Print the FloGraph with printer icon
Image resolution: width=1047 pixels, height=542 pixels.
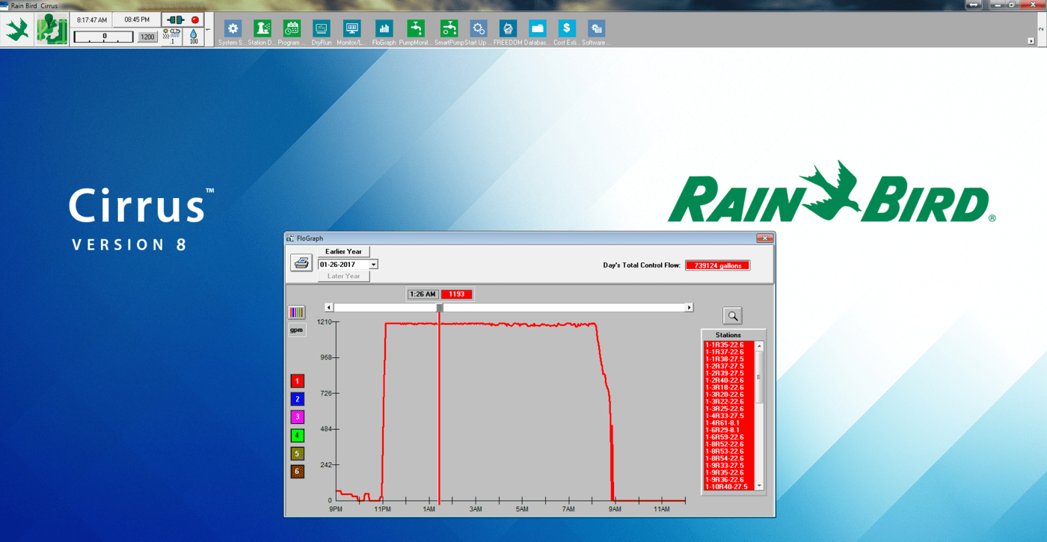click(301, 263)
